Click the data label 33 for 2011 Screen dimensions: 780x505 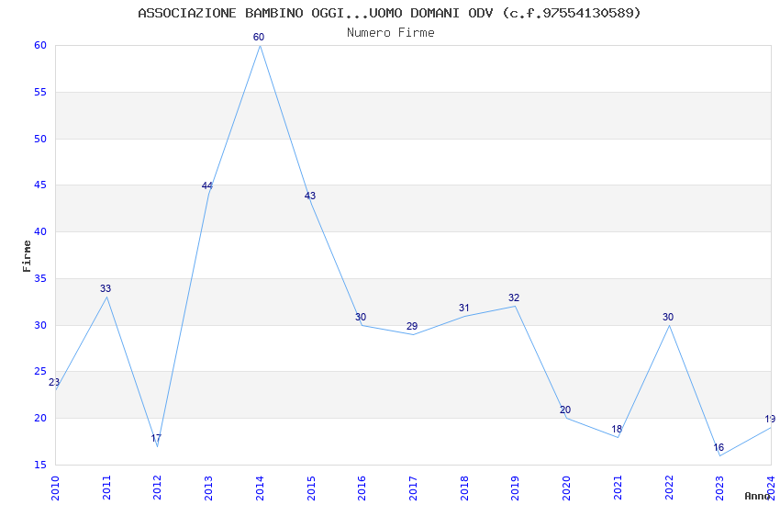point(106,288)
